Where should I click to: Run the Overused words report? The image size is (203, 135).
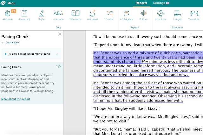tap(92, 15)
